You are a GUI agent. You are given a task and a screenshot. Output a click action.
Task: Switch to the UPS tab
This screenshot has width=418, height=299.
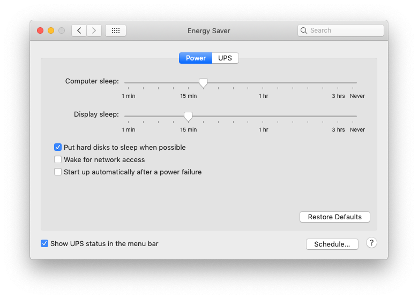point(225,58)
